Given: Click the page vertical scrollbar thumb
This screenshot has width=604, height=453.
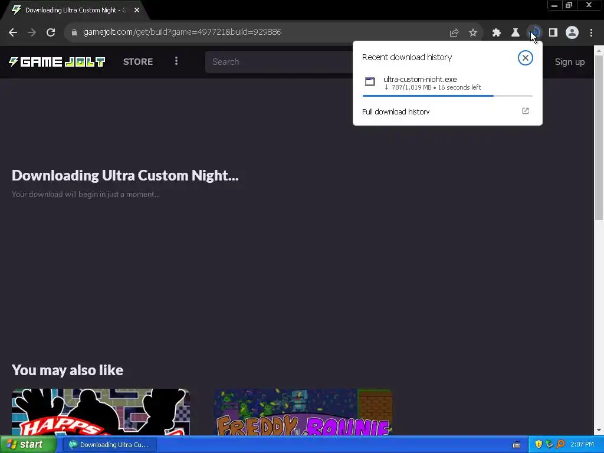Looking at the screenshot, I should click(x=599, y=137).
